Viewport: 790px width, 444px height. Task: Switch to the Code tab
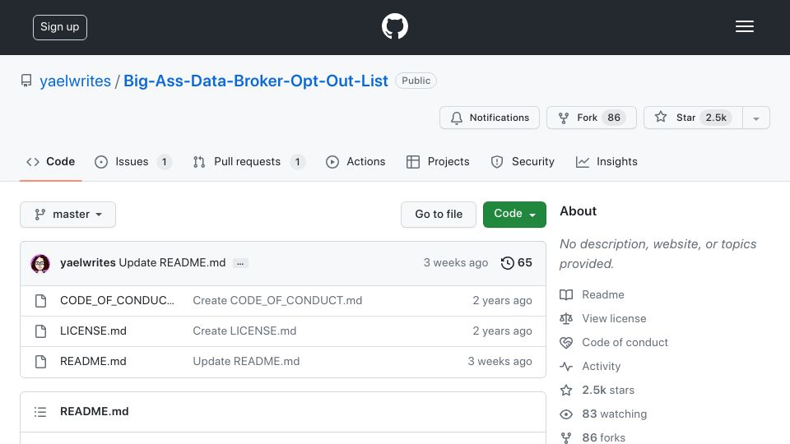pos(50,162)
